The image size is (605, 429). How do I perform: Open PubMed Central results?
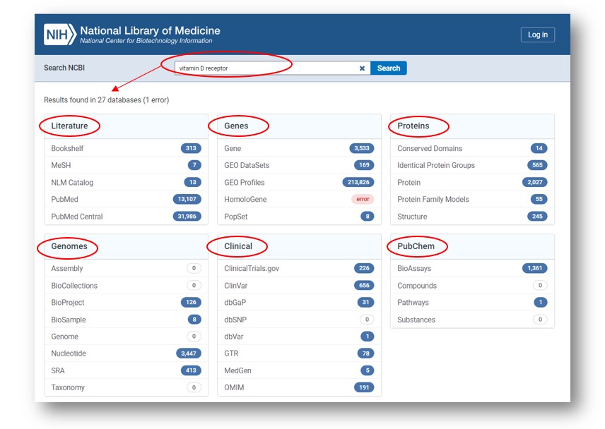coord(127,217)
